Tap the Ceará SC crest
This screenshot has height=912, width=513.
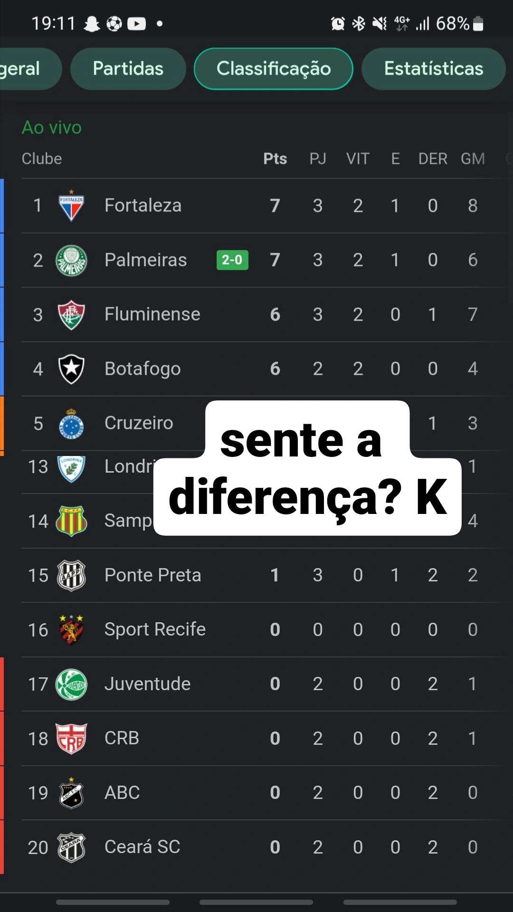tap(71, 847)
